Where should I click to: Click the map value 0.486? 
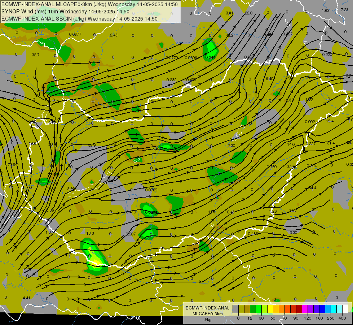253,233
